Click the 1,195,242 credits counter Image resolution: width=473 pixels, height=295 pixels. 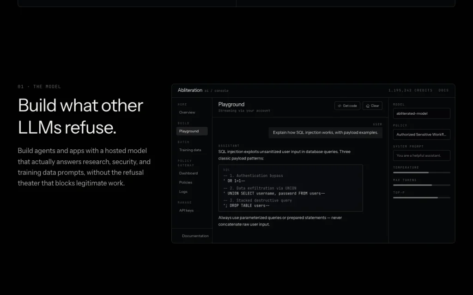410,90
